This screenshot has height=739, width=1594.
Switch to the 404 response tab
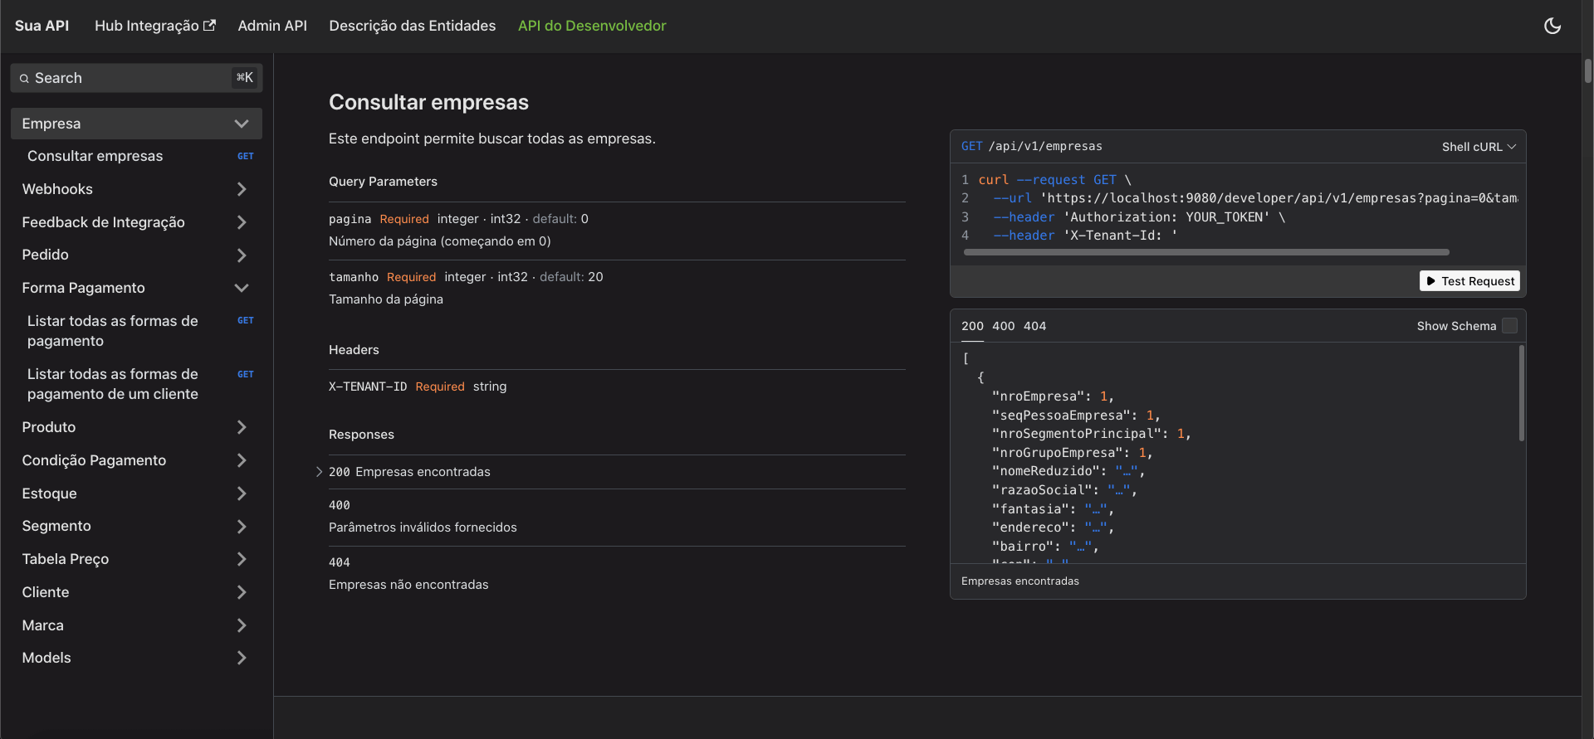(1034, 326)
